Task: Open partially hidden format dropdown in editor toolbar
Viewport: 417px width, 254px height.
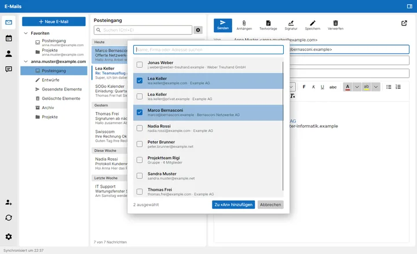Action: [x=292, y=87]
